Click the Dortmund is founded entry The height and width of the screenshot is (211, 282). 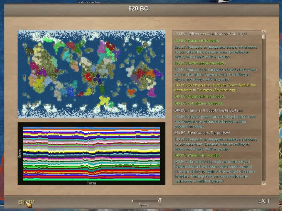[200, 63]
